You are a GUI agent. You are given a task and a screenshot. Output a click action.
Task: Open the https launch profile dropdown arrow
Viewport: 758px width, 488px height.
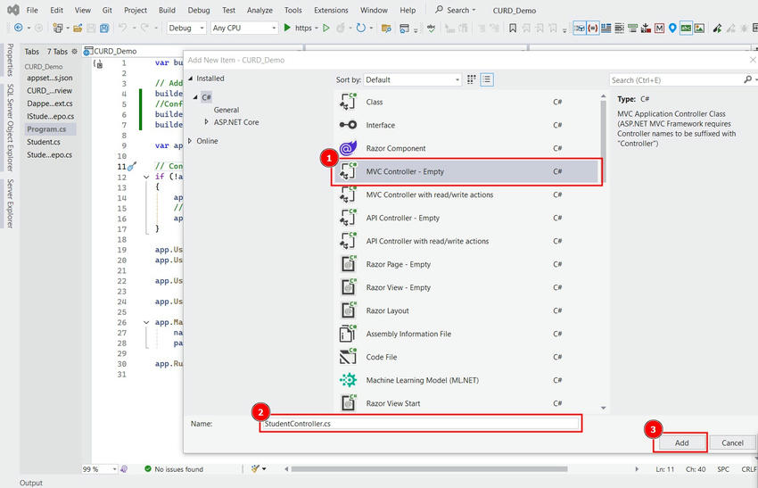[317, 28]
